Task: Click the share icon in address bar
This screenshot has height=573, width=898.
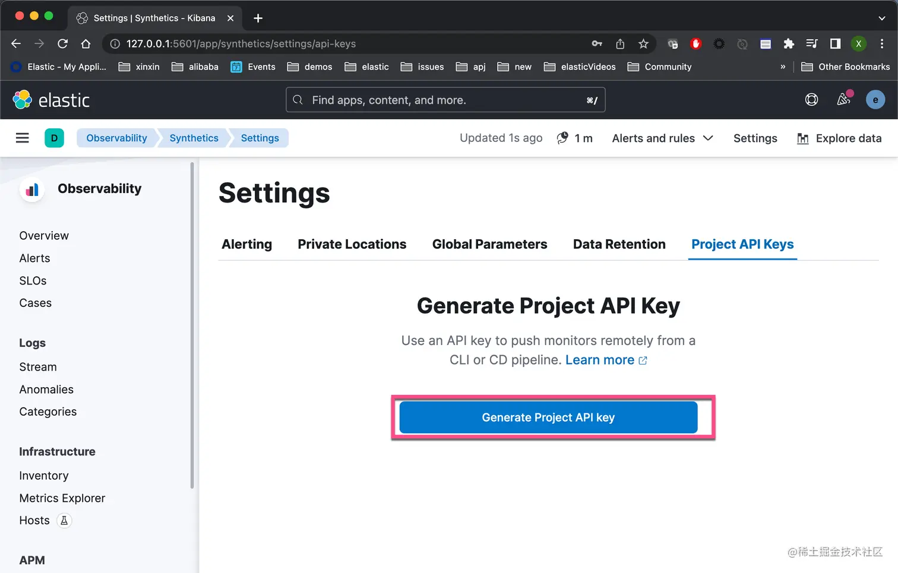Action: pyautogui.click(x=620, y=43)
